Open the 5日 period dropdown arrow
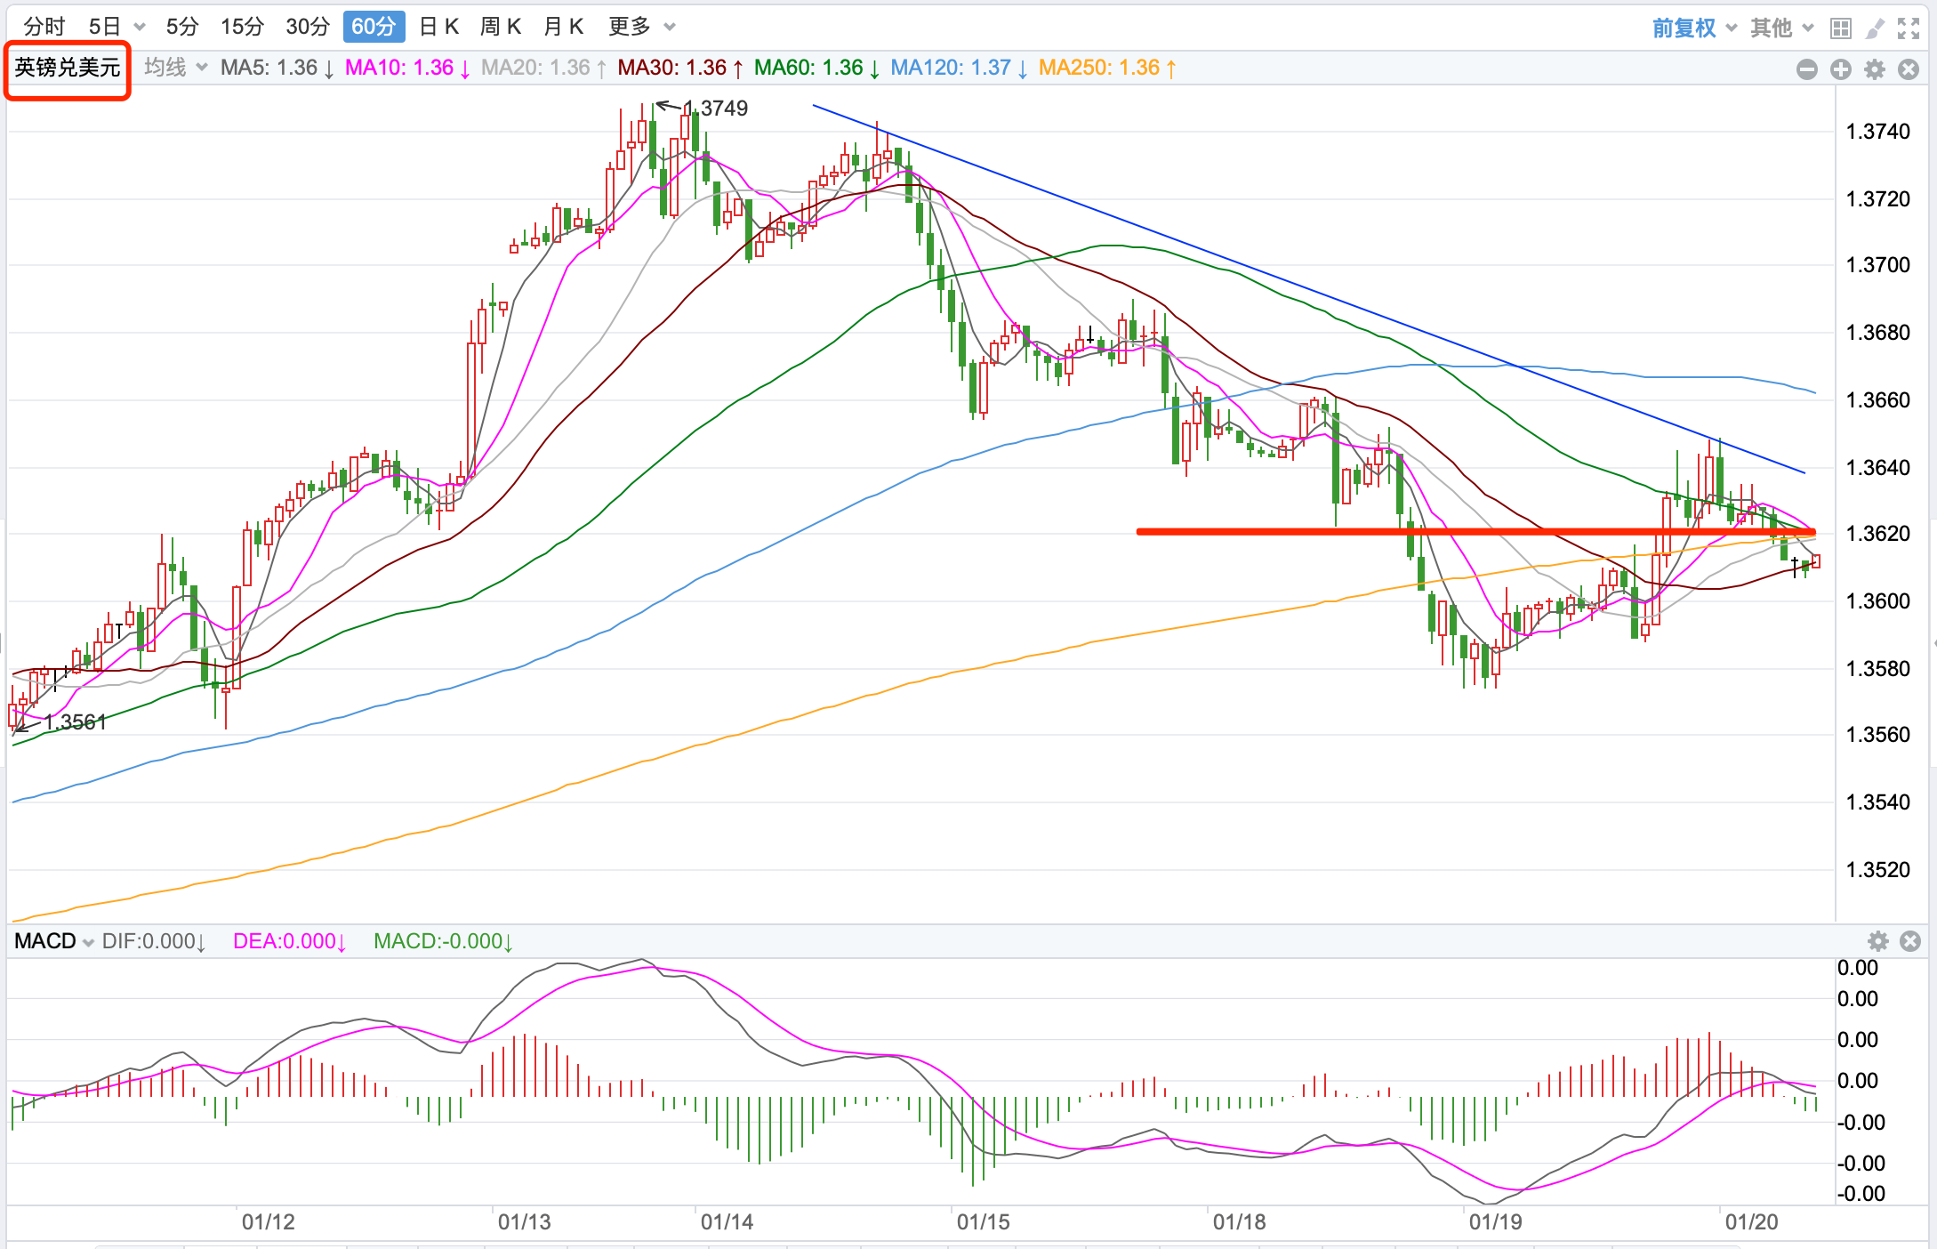Image resolution: width=1937 pixels, height=1249 pixels. point(140,28)
